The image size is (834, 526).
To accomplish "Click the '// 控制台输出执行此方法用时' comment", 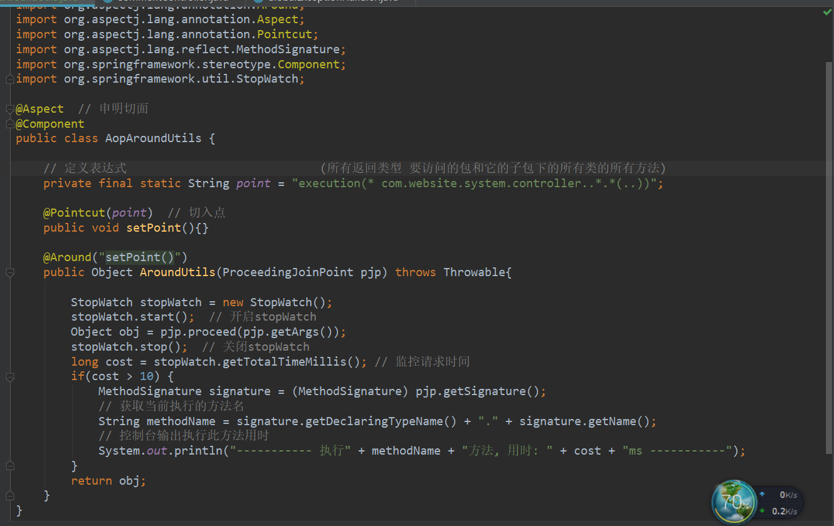I will (x=184, y=436).
